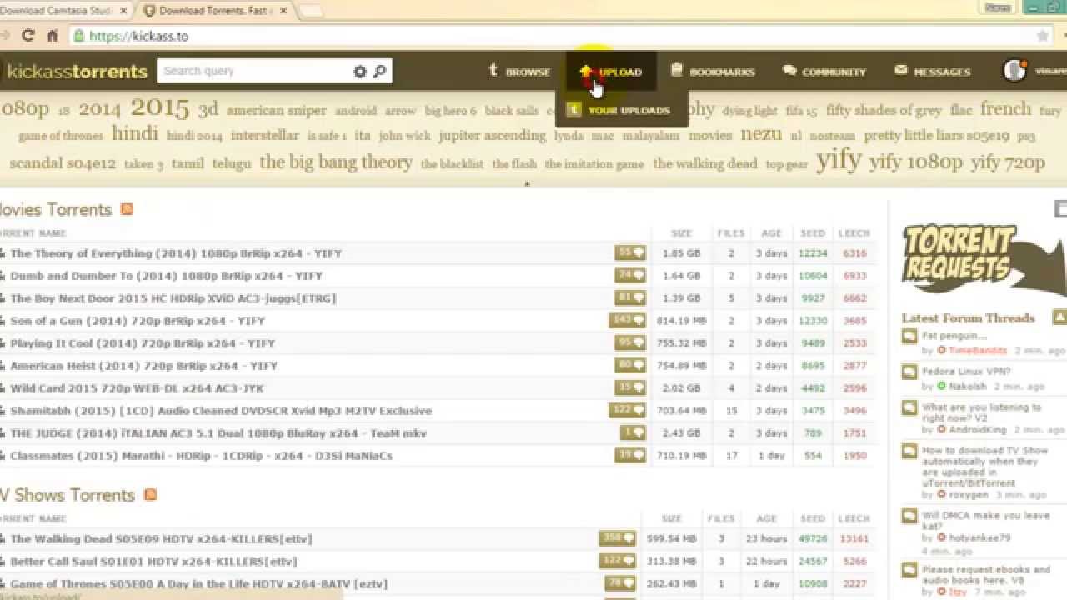Viewport: 1067px width, 600px height.
Task: Open comments badge for Son of a Gun
Action: [627, 320]
